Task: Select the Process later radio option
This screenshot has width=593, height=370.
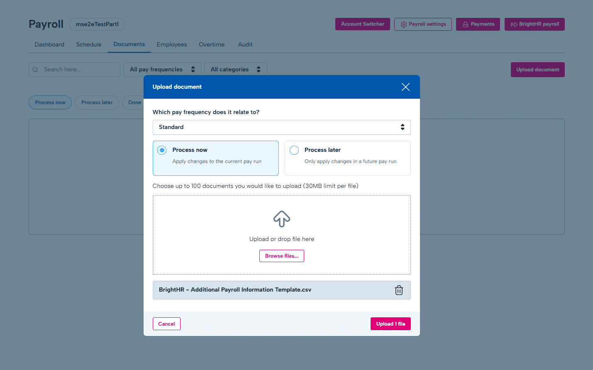Action: coord(294,150)
